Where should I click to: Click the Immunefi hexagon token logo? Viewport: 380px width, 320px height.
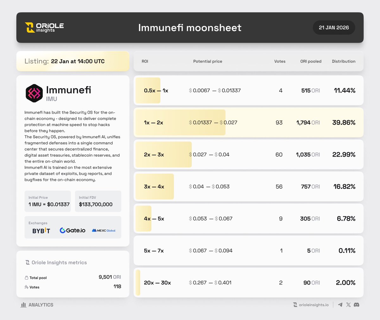tap(34, 93)
